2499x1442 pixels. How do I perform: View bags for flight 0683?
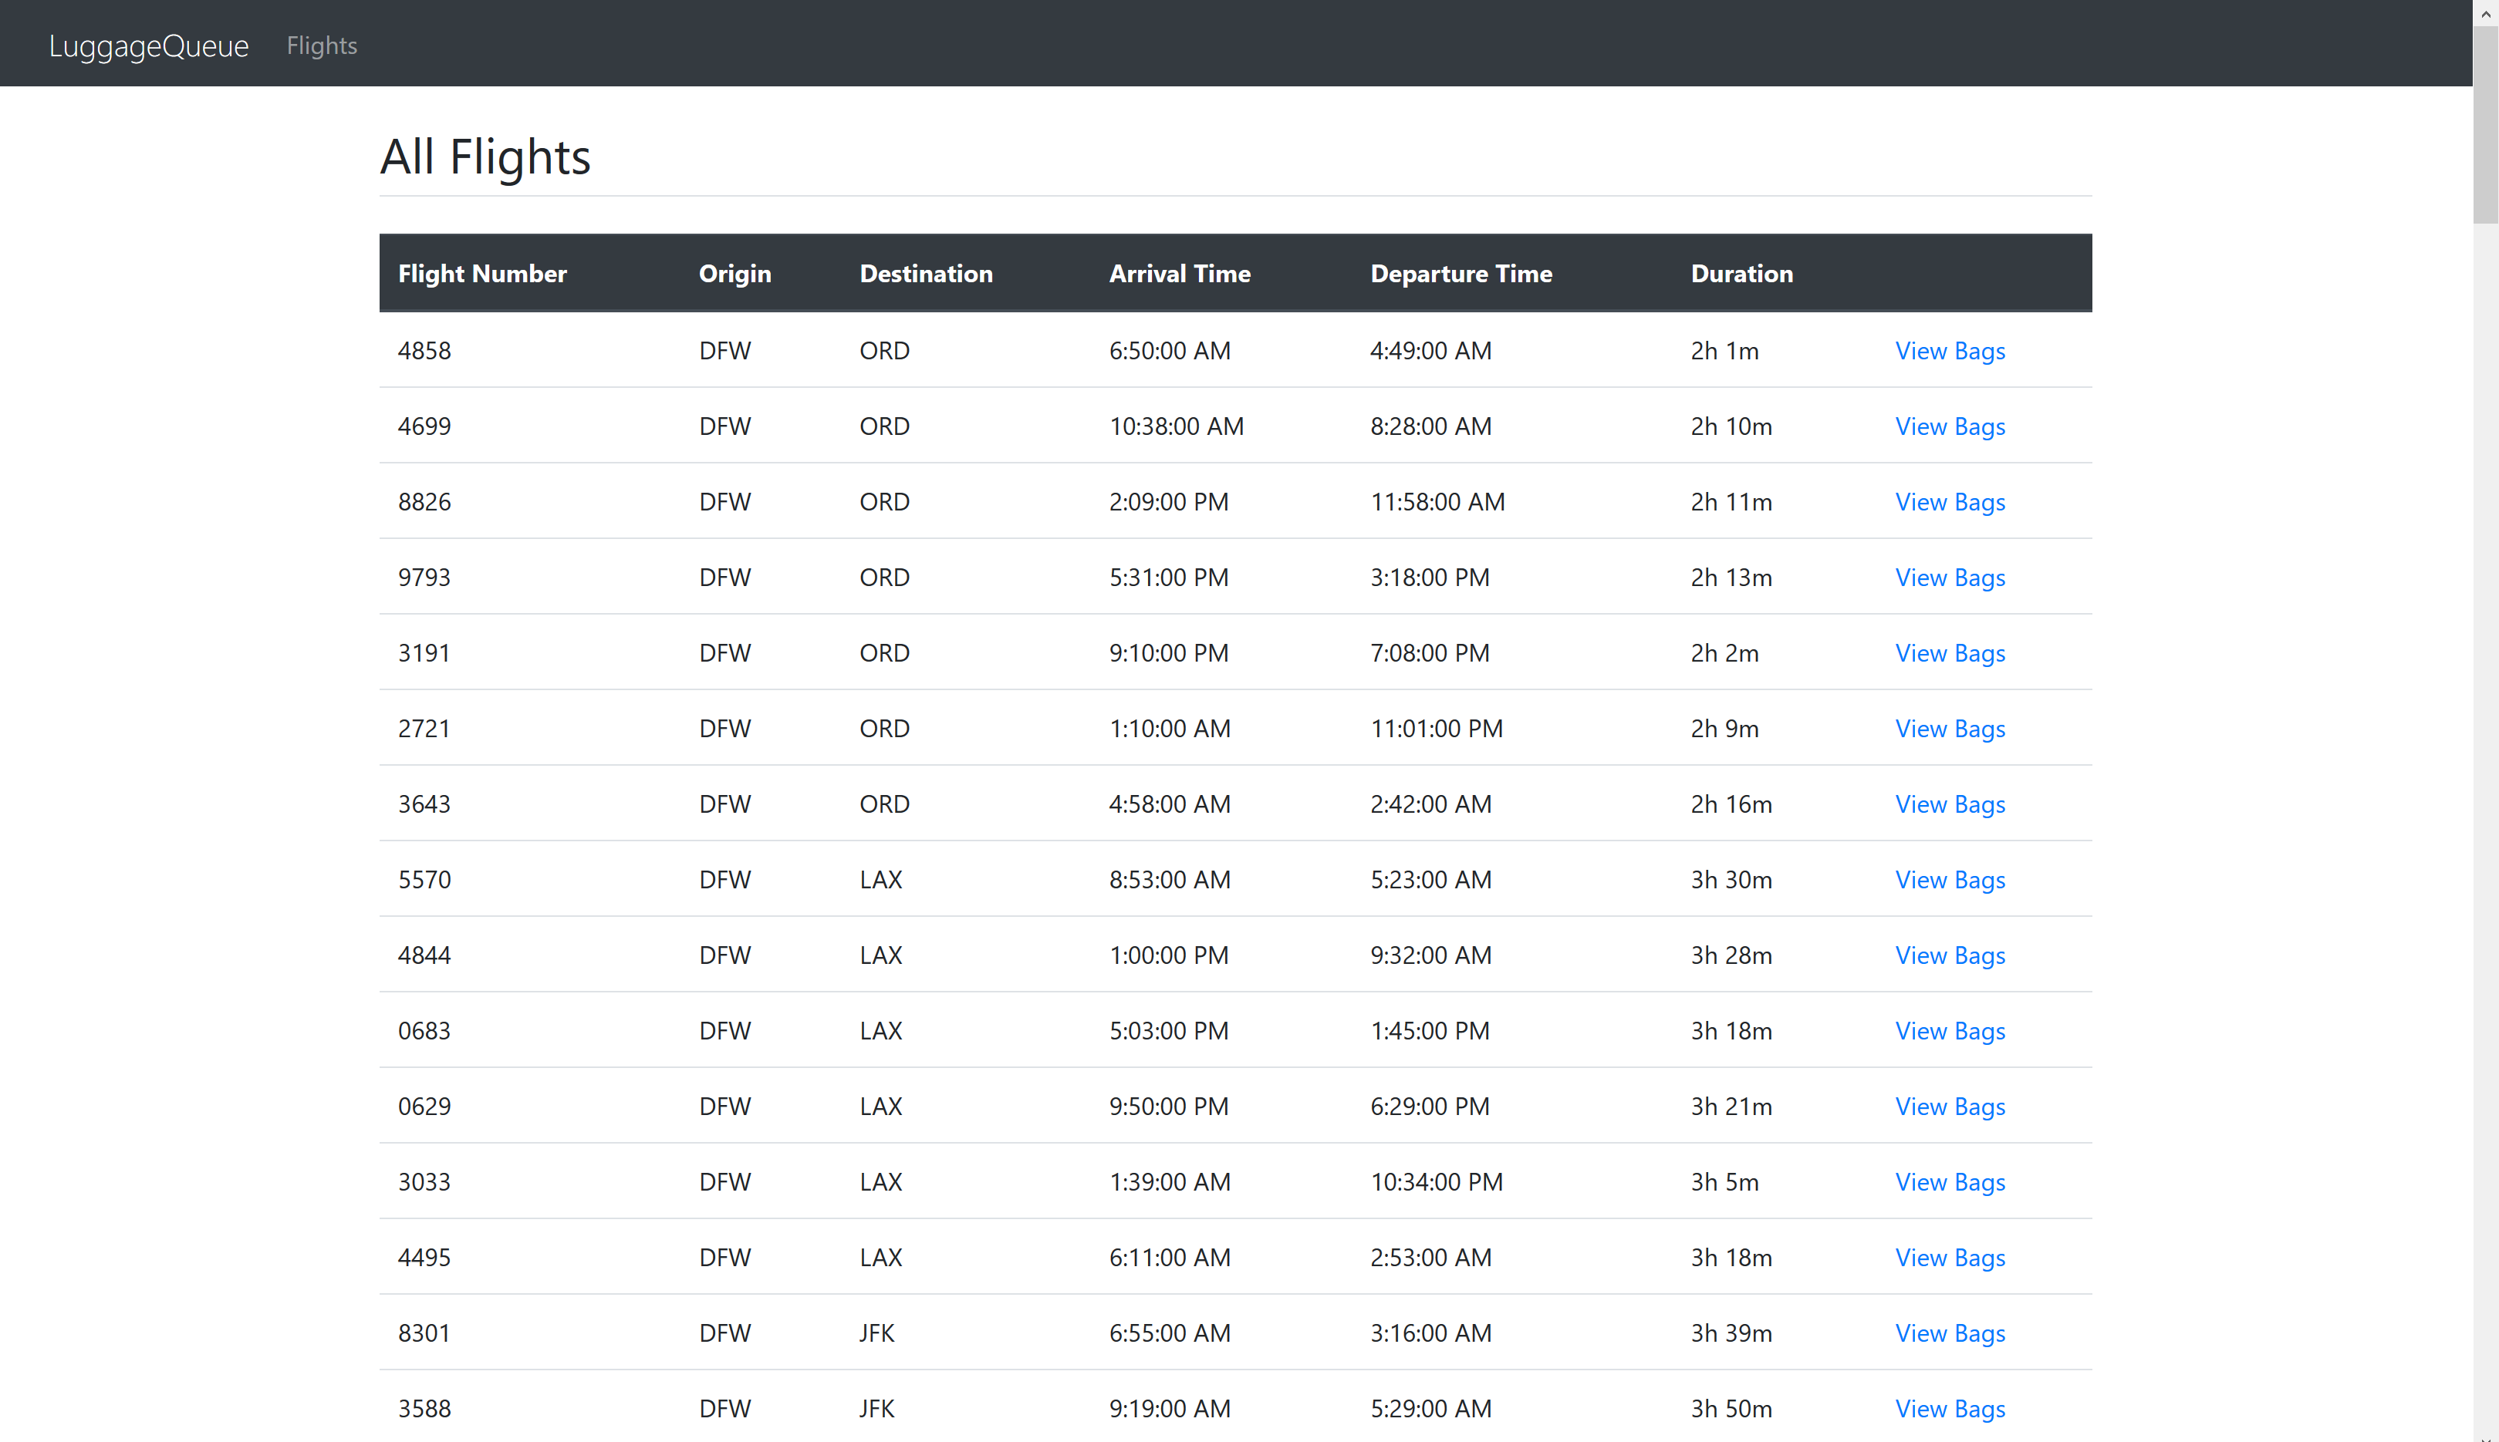pyautogui.click(x=1949, y=1031)
